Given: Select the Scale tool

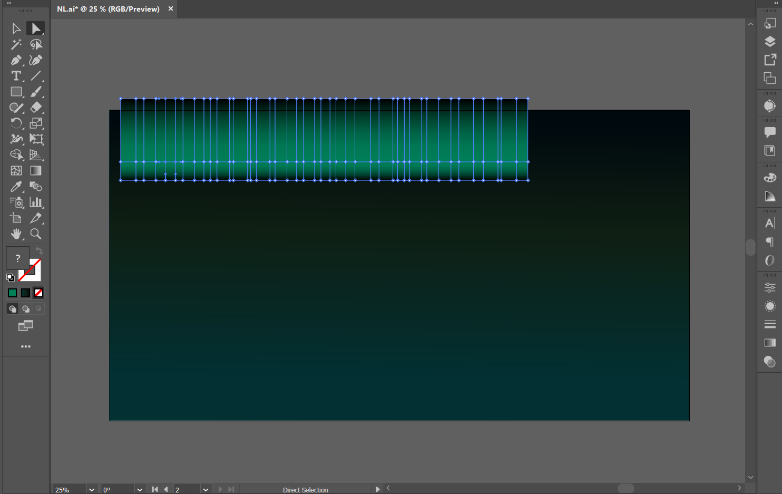Looking at the screenshot, I should 36,123.
